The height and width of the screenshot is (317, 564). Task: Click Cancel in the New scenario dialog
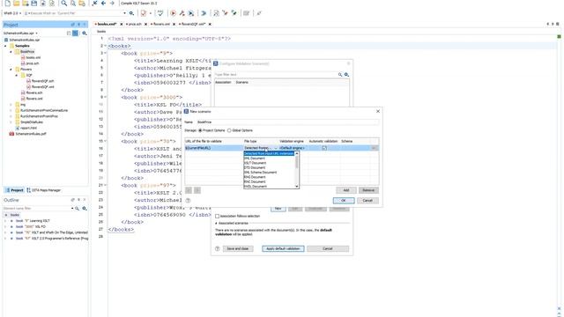[x=367, y=201]
